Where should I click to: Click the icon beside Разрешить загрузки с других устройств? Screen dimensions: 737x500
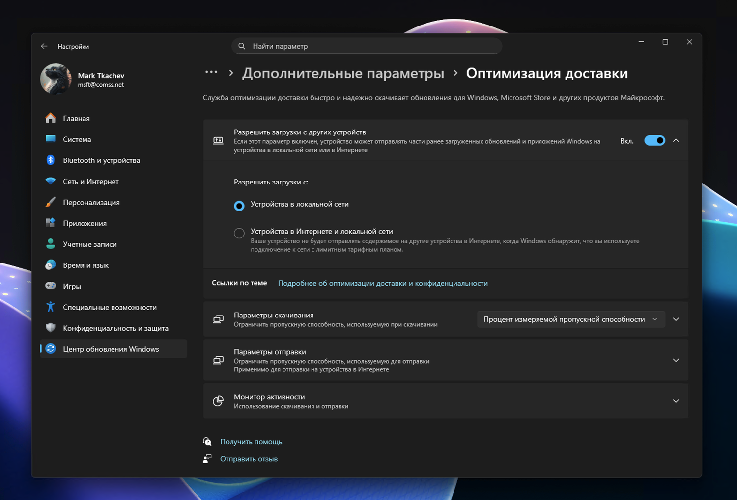click(218, 141)
